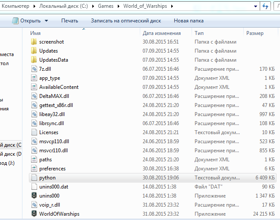Click the preferences XML file icon

34,169
